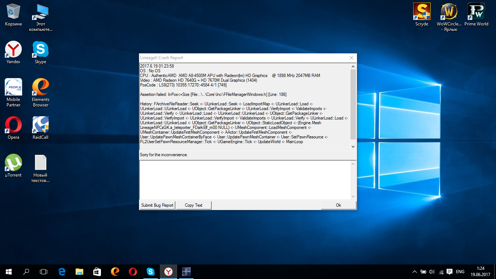This screenshot has height=279, width=496.
Task: Open the Prime World desktop icon
Action: [x=476, y=12]
